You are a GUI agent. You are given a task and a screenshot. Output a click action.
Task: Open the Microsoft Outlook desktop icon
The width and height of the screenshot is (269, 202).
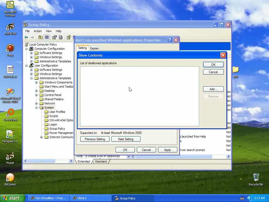(10, 9)
